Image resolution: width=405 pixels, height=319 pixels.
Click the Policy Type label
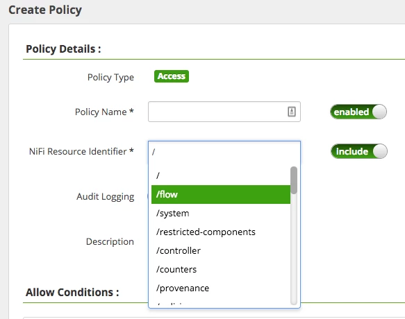click(x=111, y=78)
